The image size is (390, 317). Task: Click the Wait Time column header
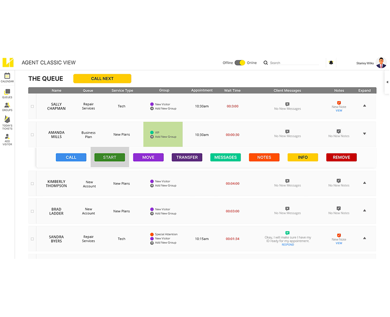(x=232, y=91)
